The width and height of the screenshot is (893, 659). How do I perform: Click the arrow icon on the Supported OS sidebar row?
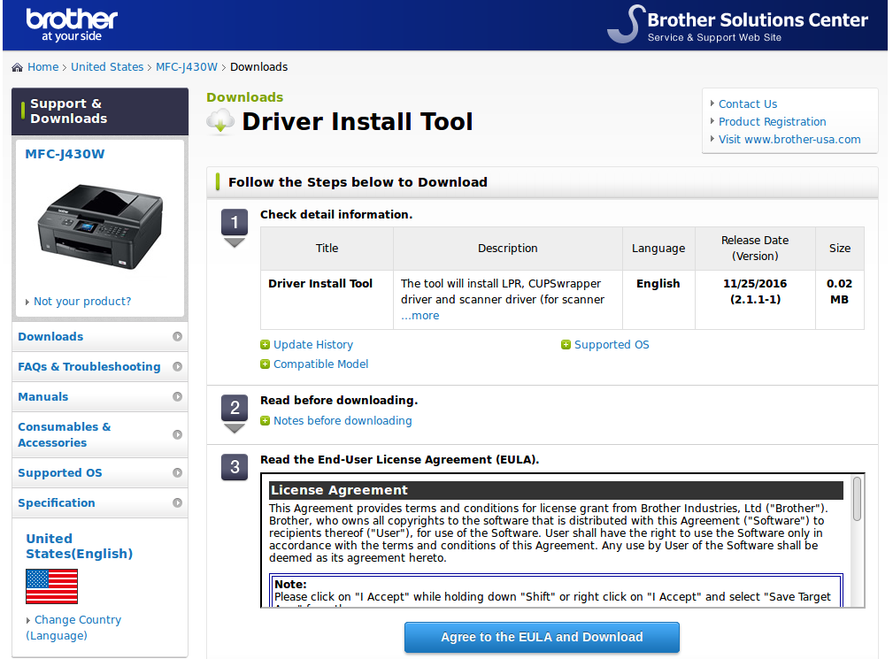coord(178,473)
